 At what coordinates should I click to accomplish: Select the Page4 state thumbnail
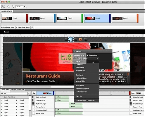coord(97,18)
